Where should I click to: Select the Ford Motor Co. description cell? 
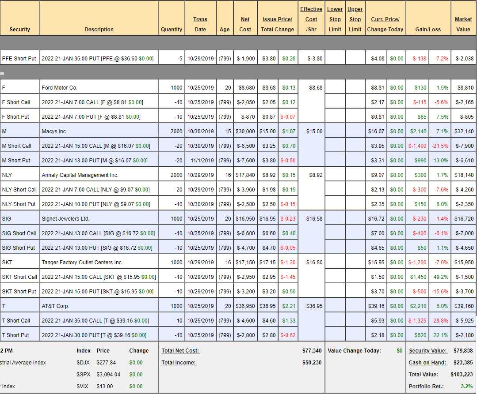[59, 88]
